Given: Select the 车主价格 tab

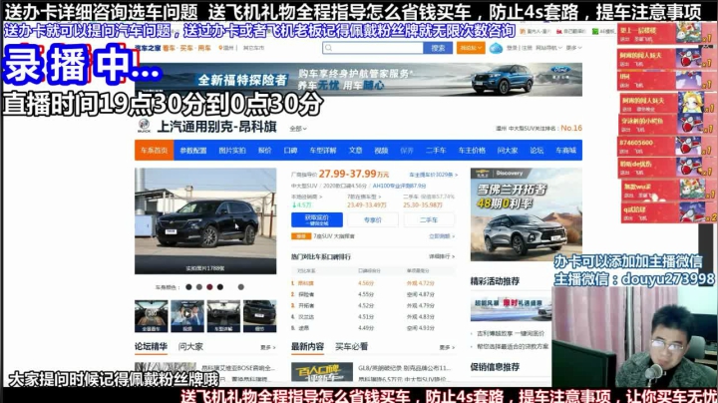Looking at the screenshot, I should [x=472, y=151].
